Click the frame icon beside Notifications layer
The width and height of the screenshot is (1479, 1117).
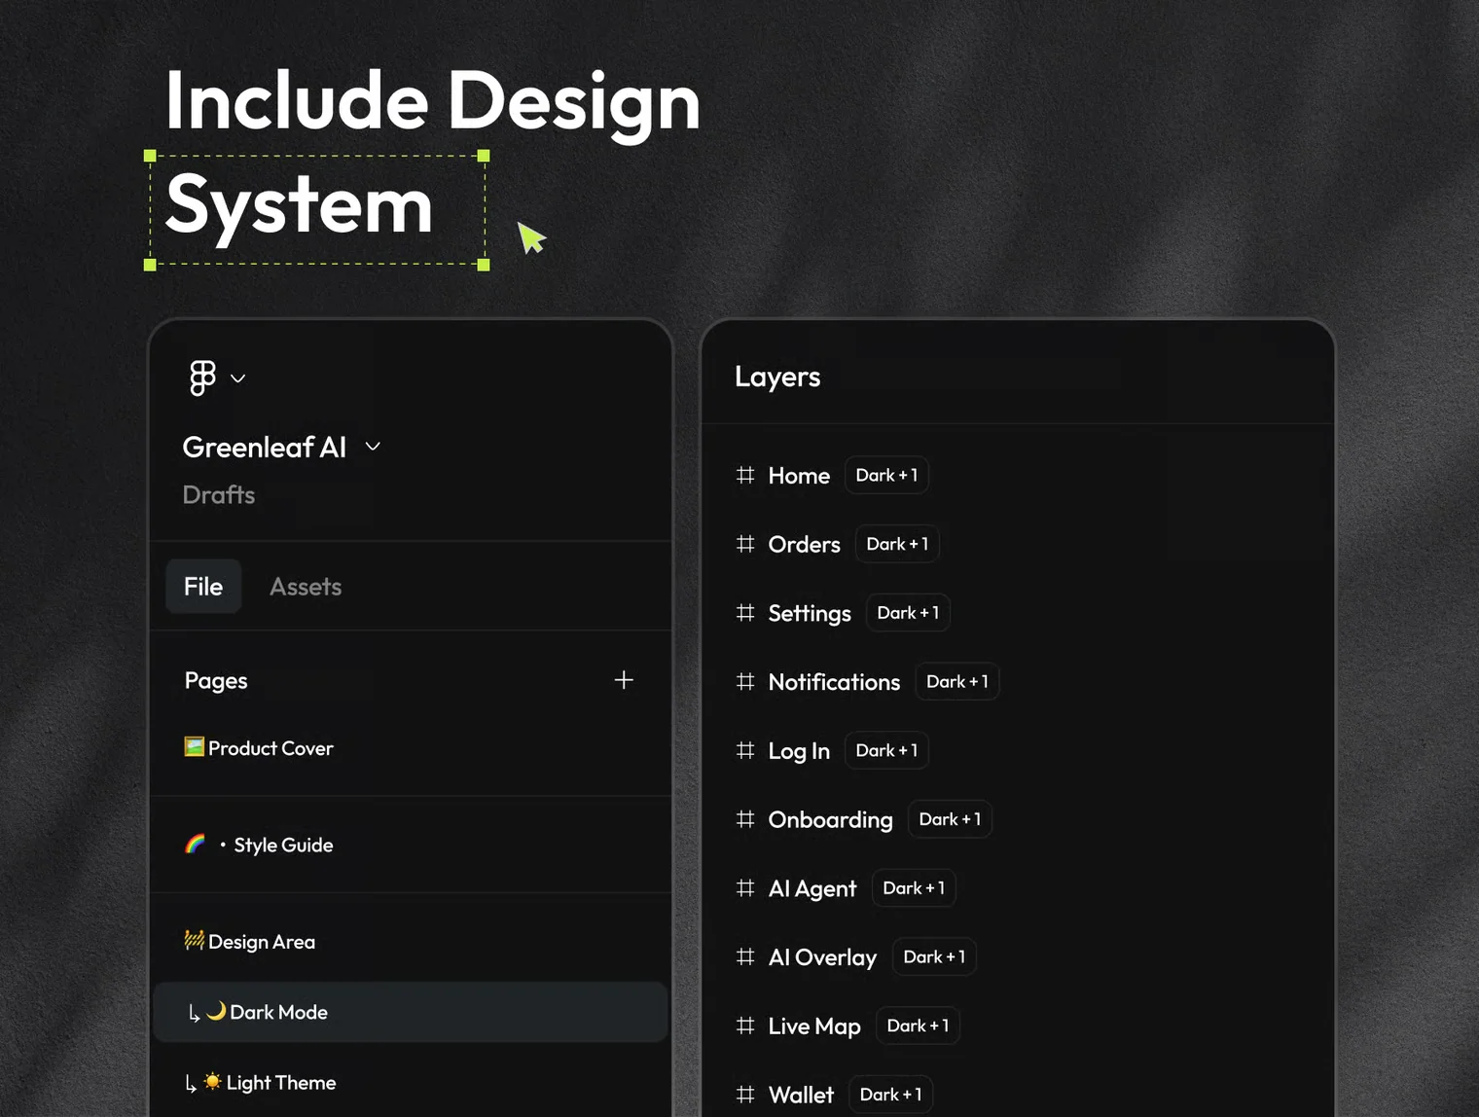click(x=745, y=682)
